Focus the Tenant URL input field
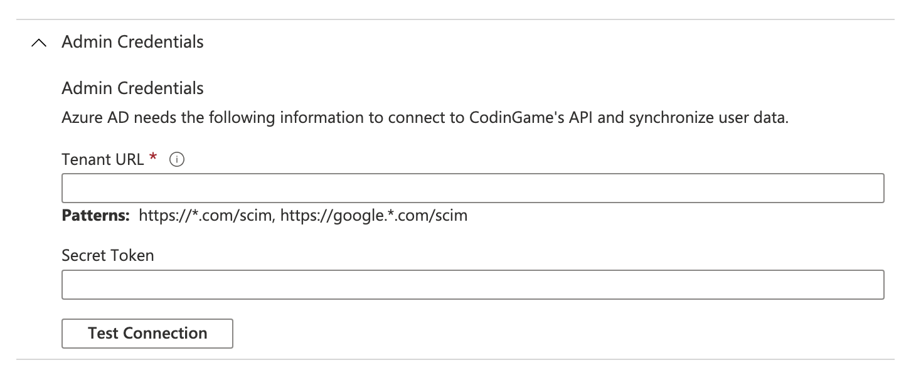 (472, 188)
